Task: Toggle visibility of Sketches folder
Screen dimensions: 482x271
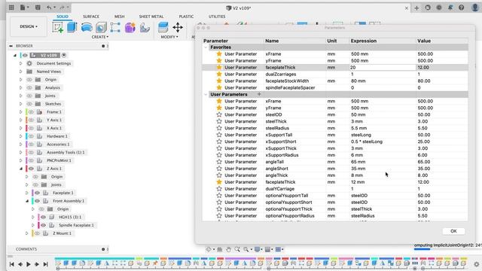Action: [29, 104]
